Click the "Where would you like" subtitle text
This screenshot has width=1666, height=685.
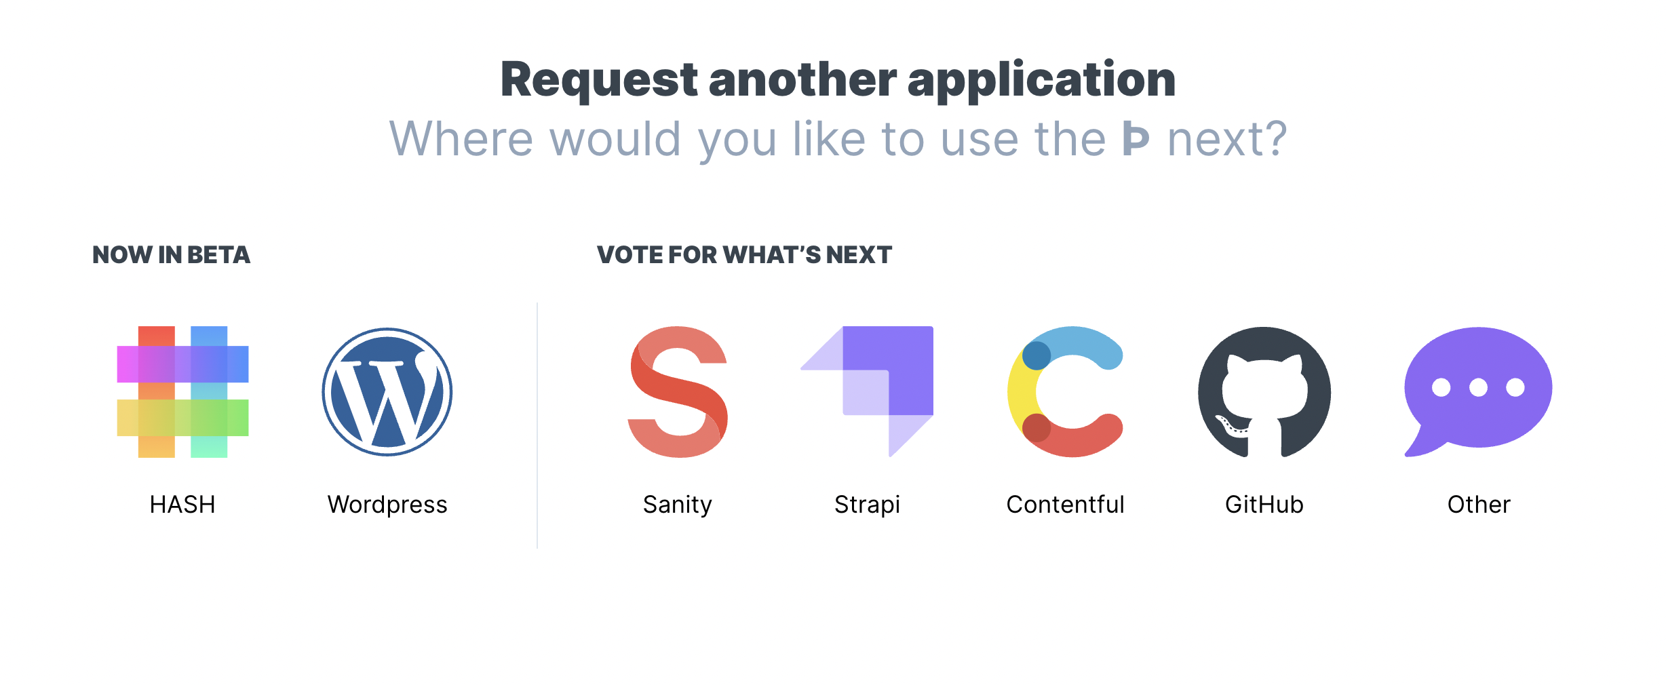pos(746,139)
